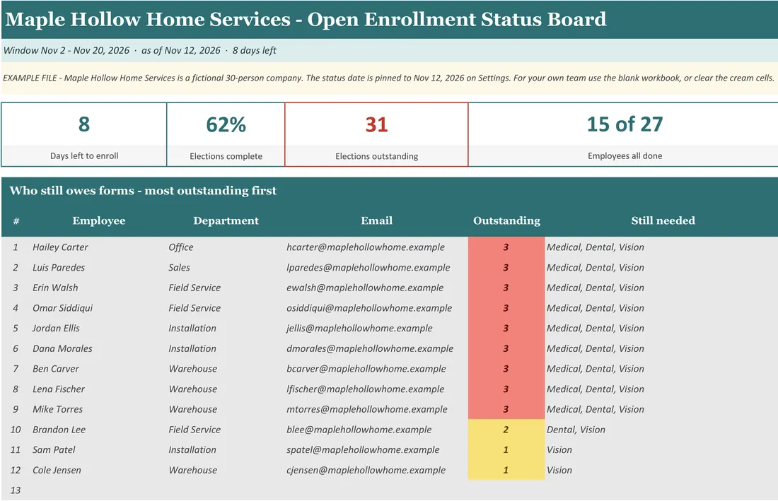778x501 pixels.
Task: Select the EXAMPLE FILE note row
Action: (388, 78)
